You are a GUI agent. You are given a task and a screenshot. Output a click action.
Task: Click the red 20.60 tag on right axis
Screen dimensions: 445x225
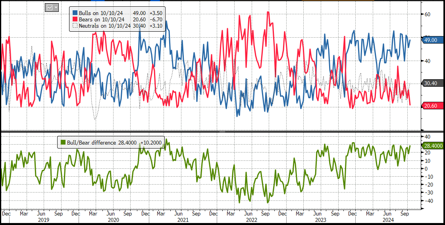click(433, 106)
